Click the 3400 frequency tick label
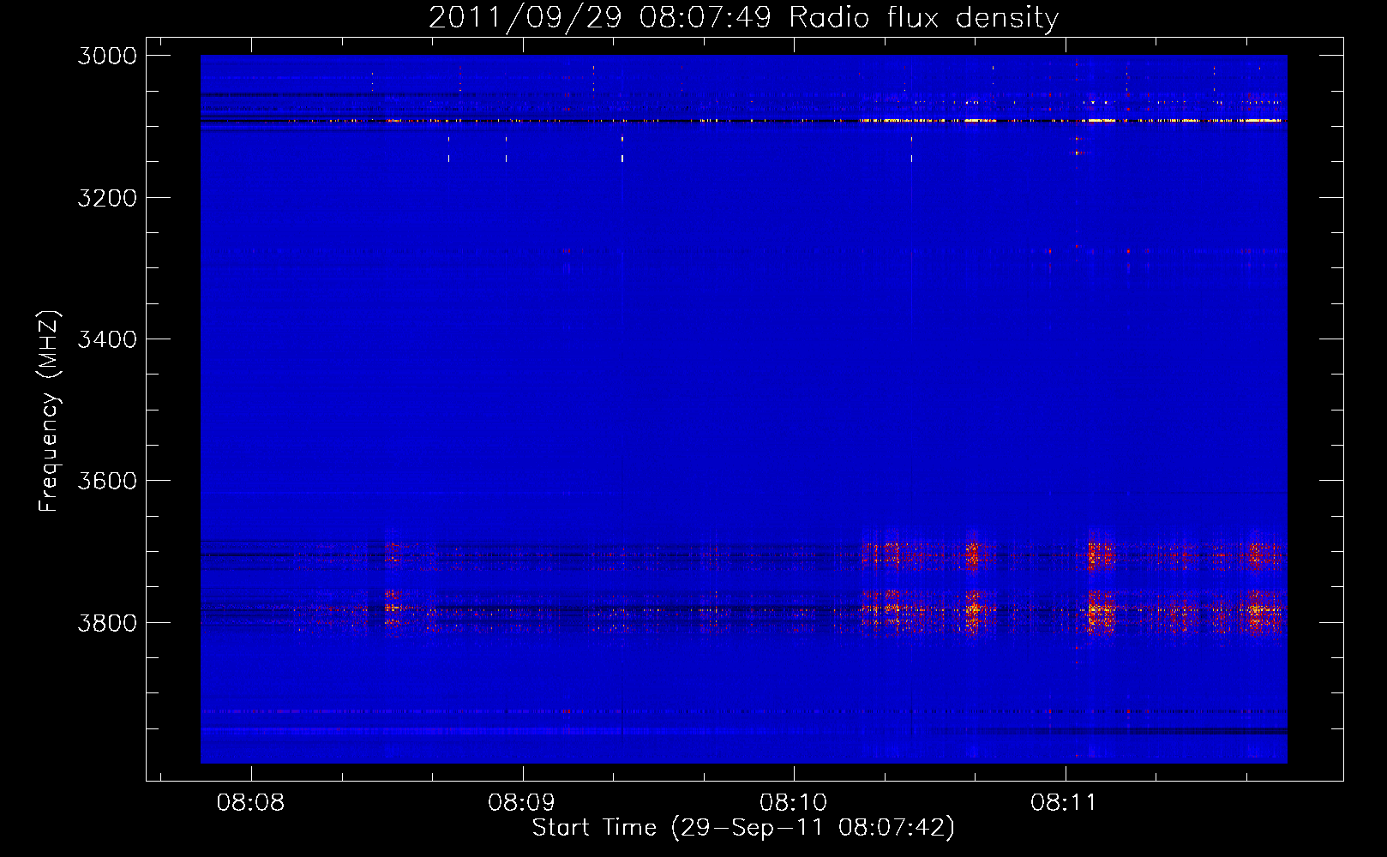 pyautogui.click(x=107, y=339)
